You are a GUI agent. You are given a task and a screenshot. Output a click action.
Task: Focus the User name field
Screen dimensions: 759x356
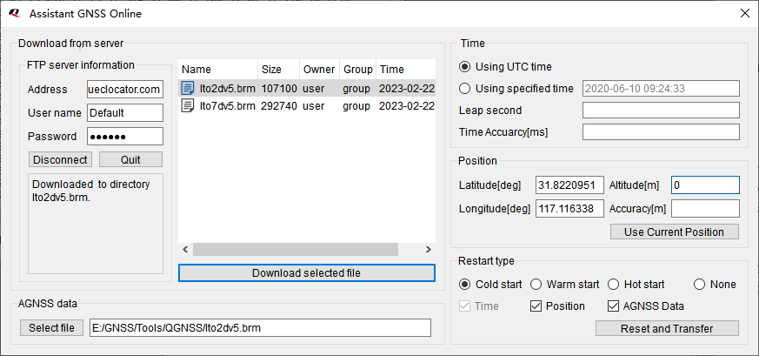tap(125, 113)
